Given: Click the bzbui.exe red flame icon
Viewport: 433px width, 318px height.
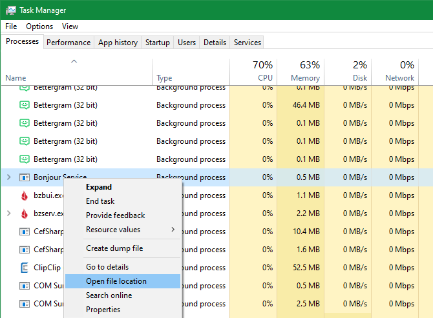Looking at the screenshot, I should coord(25,195).
